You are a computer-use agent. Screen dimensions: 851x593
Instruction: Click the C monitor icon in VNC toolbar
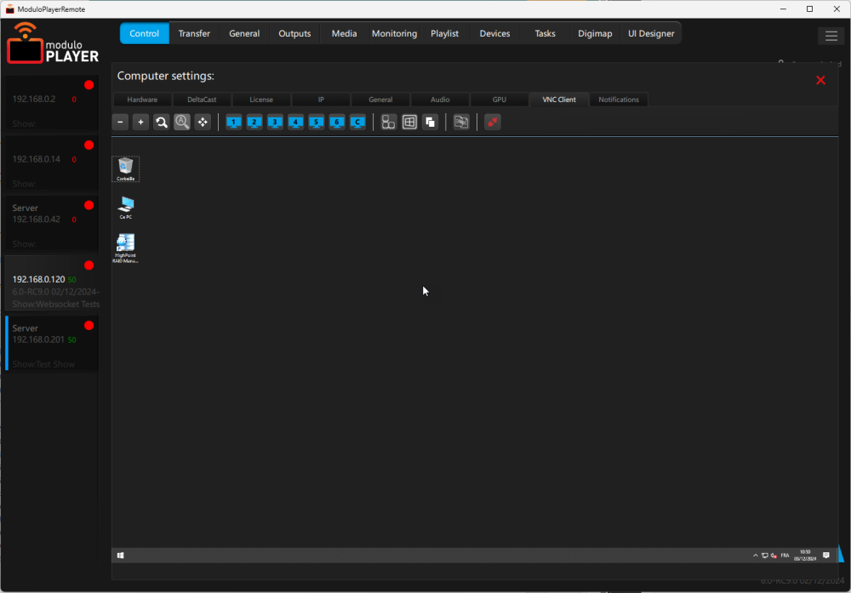point(357,122)
